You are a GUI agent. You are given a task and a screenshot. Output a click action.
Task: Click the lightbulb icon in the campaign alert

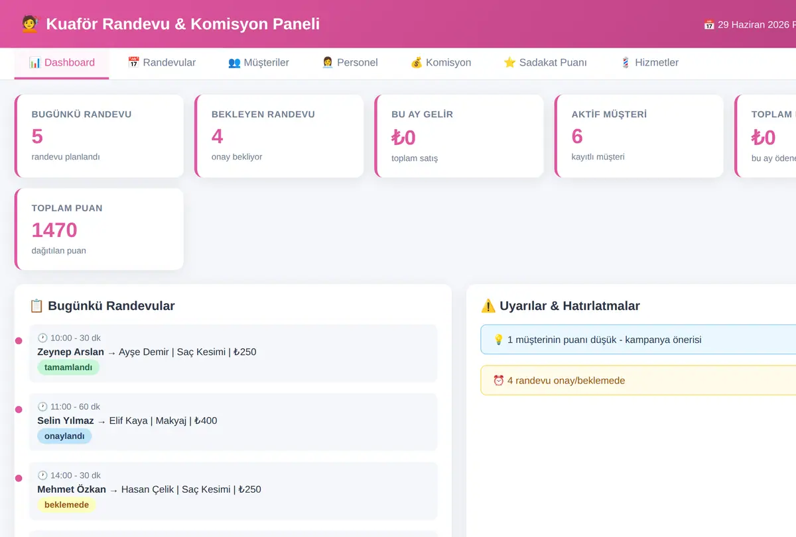(499, 340)
